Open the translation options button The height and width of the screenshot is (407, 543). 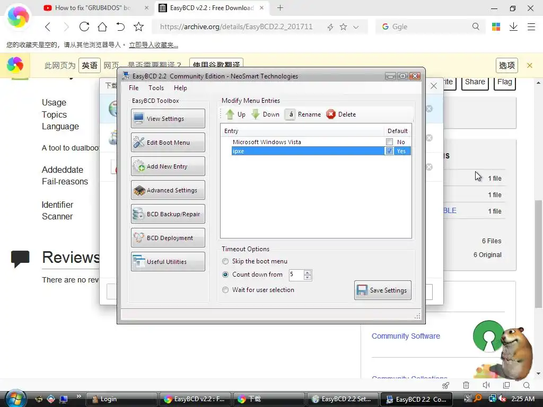coord(507,65)
